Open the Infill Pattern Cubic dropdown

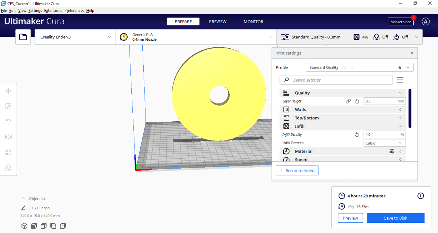coord(385,143)
